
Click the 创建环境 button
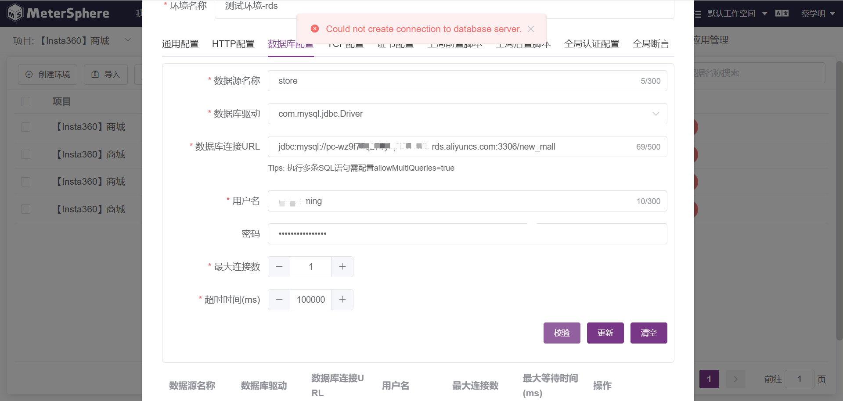(x=47, y=75)
